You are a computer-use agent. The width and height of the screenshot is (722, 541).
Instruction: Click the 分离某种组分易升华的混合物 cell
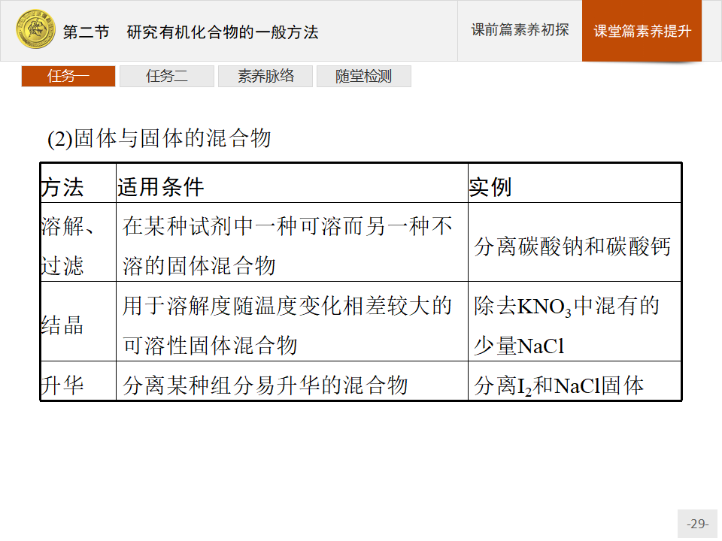pos(292,381)
